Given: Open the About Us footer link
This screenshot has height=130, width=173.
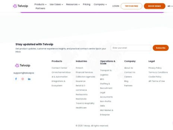Looking at the screenshot, I should pyautogui.click(x=128, y=68).
